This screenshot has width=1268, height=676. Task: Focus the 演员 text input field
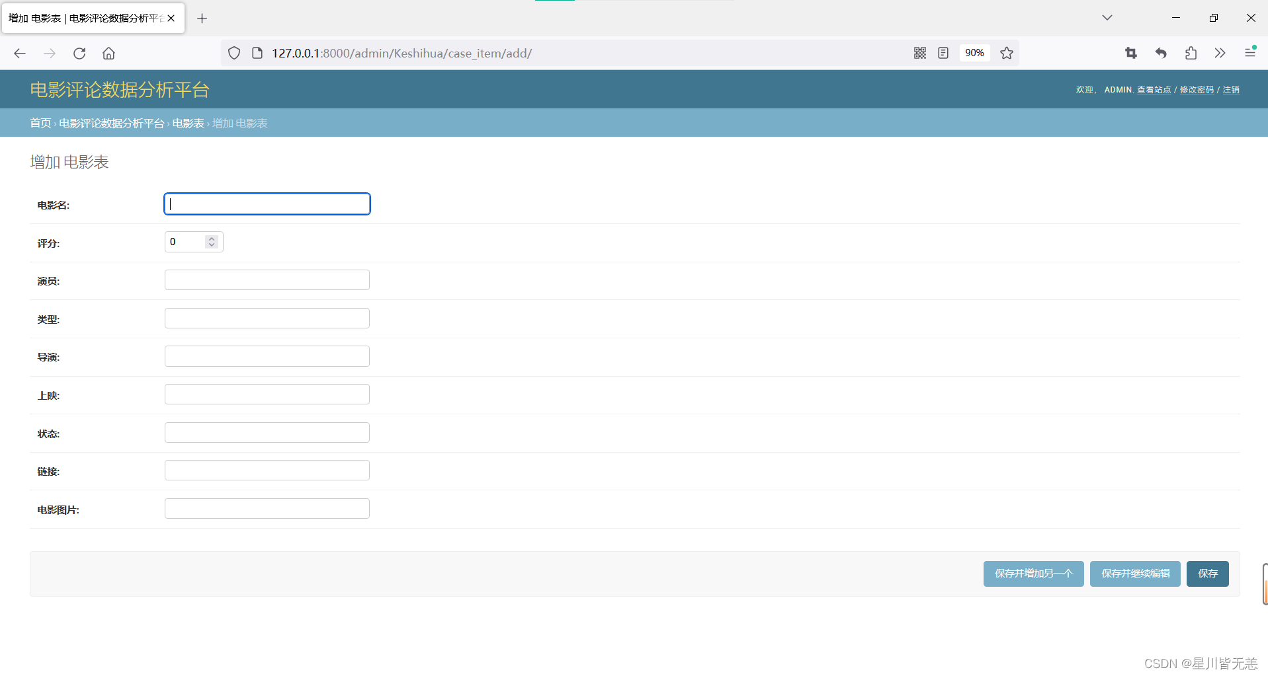267,280
